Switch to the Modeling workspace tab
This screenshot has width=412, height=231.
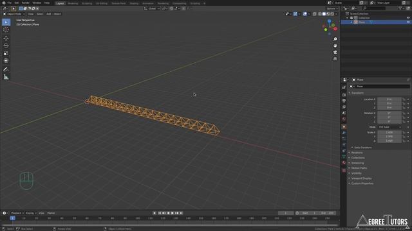point(73,3)
